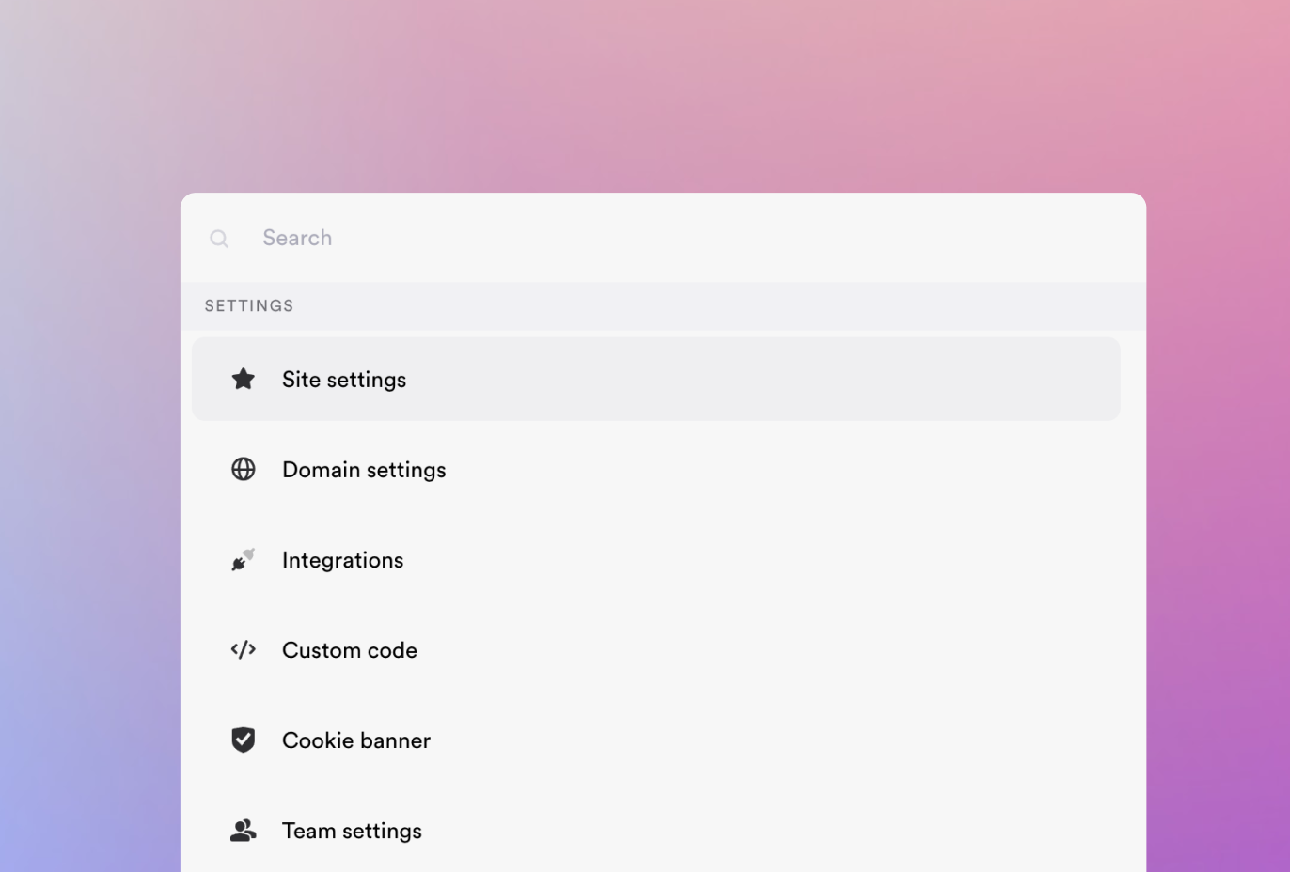Click the Custom code label text
The width and height of the screenshot is (1290, 872).
pos(349,649)
